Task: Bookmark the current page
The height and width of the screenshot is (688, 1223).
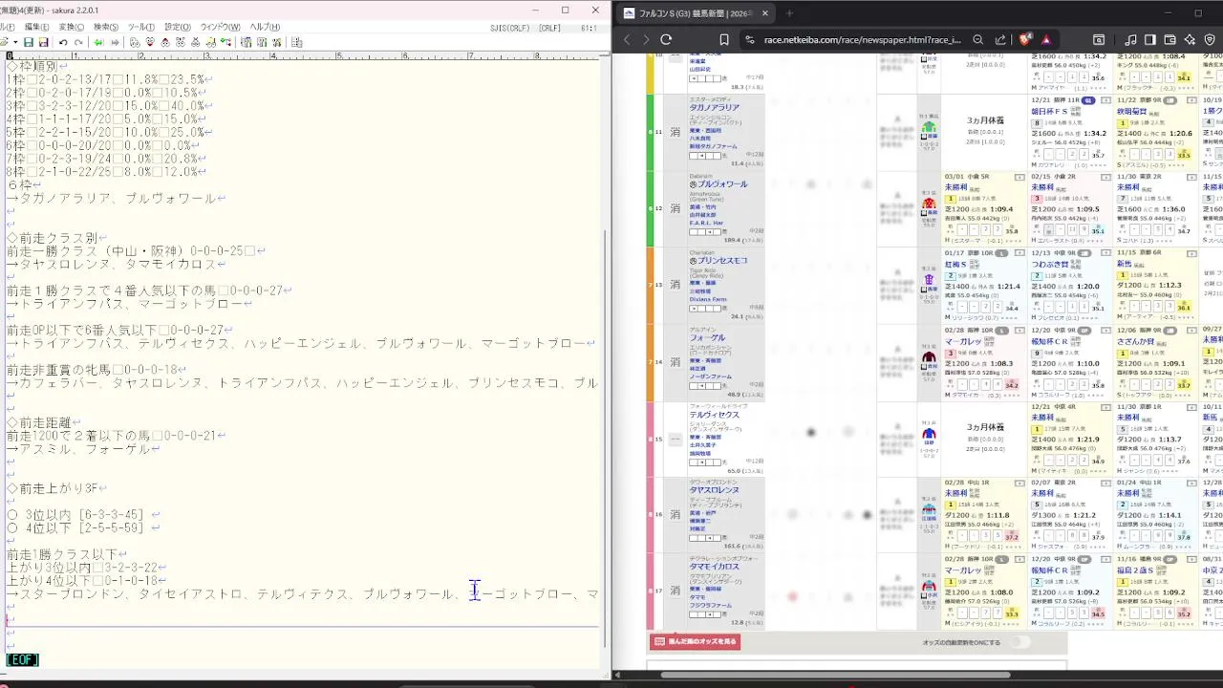Action: 724,39
